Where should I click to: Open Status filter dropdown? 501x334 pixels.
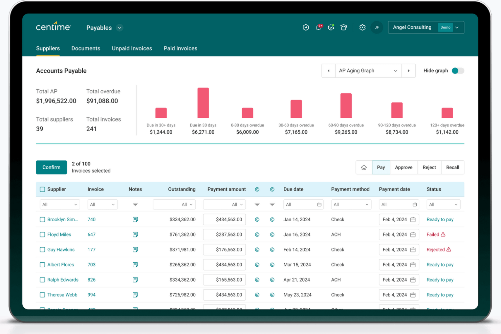[443, 204]
